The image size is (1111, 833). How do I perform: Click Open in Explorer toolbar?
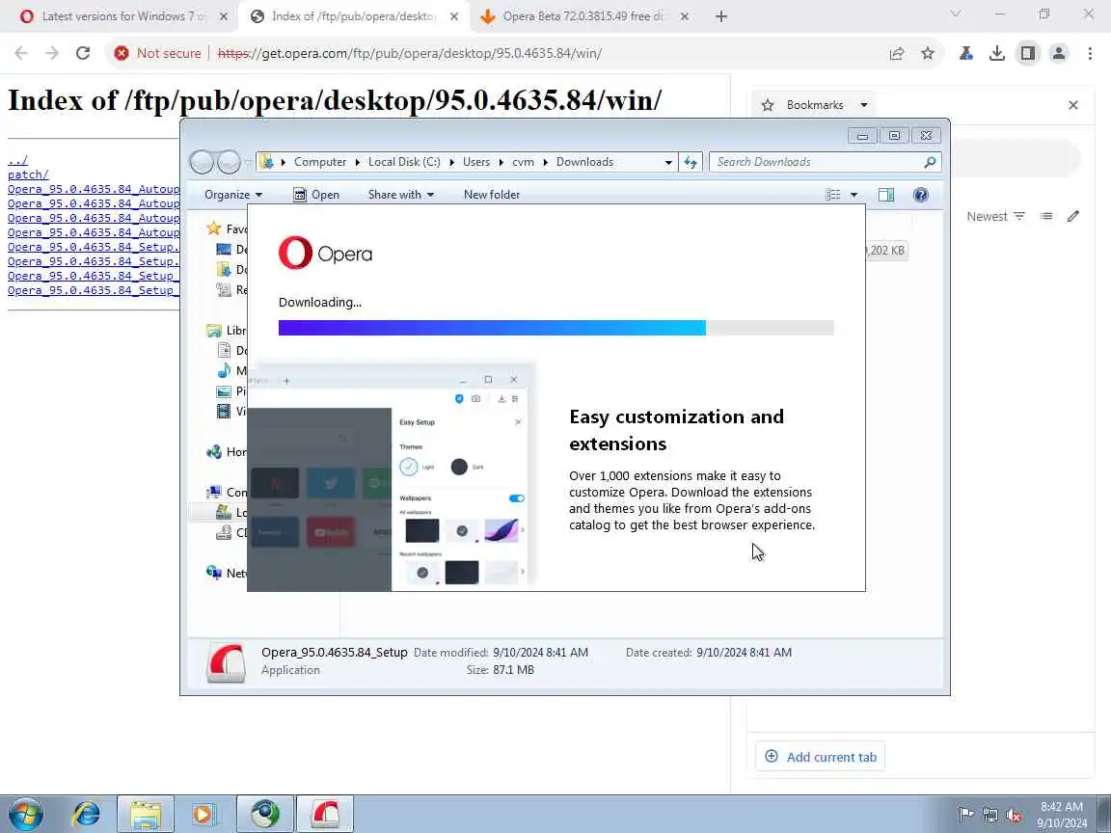click(x=316, y=195)
